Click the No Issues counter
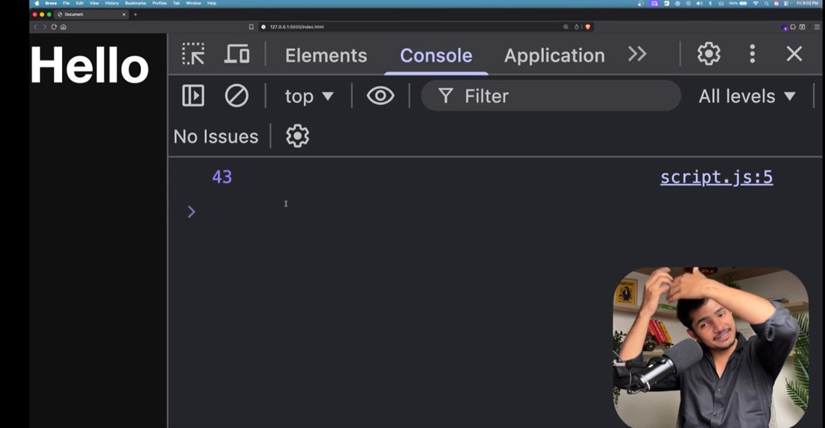This screenshot has height=428, width=825. click(x=216, y=136)
